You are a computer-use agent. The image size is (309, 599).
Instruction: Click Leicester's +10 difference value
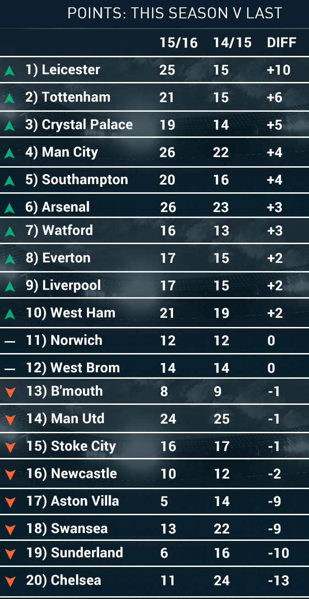[x=278, y=70]
